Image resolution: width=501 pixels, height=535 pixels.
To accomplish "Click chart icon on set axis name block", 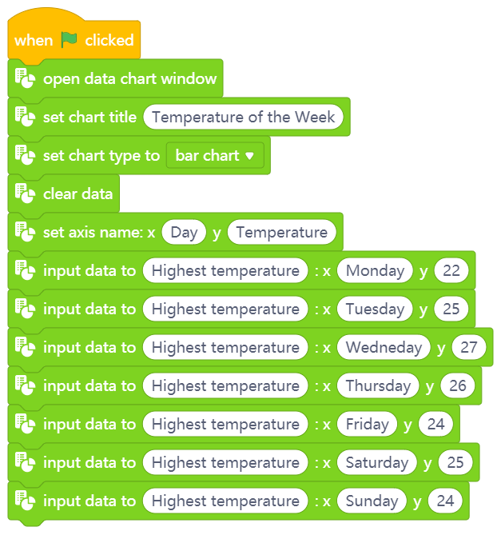I will [25, 232].
